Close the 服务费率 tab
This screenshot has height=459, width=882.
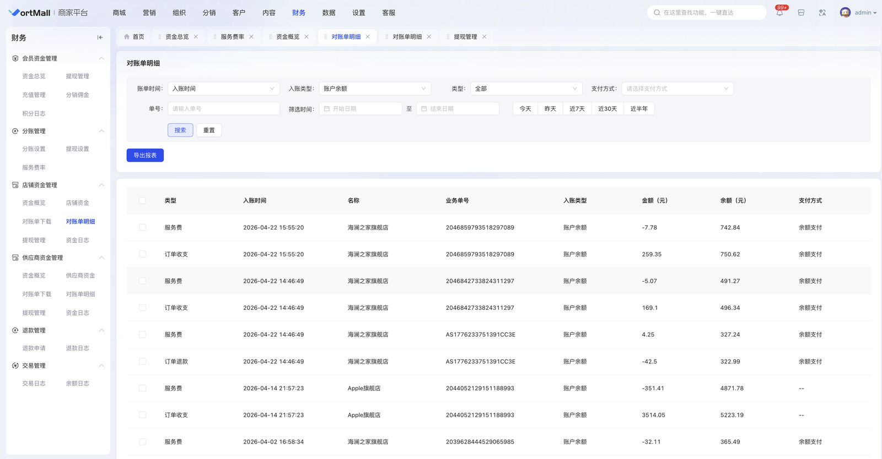251,37
